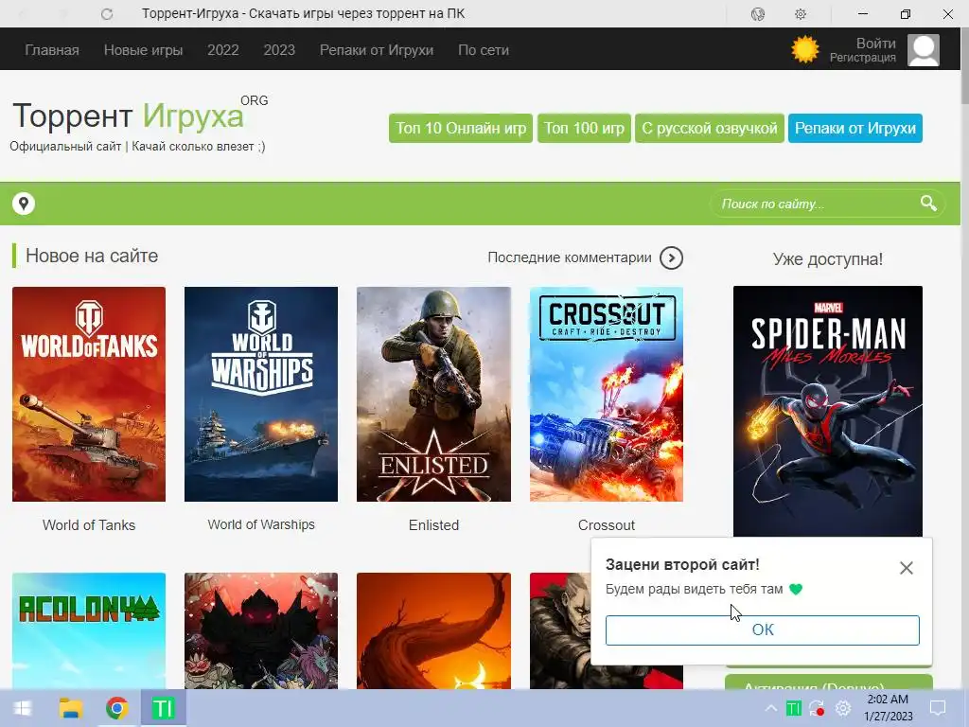Open the Spider-Man Miles Morales poster
Image resolution: width=969 pixels, height=727 pixels.
click(x=827, y=411)
